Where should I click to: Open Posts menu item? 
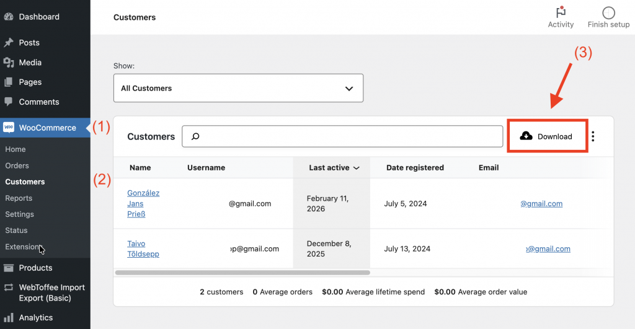[29, 43]
